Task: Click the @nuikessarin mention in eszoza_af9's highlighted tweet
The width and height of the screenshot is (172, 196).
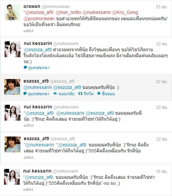Action: point(38,87)
